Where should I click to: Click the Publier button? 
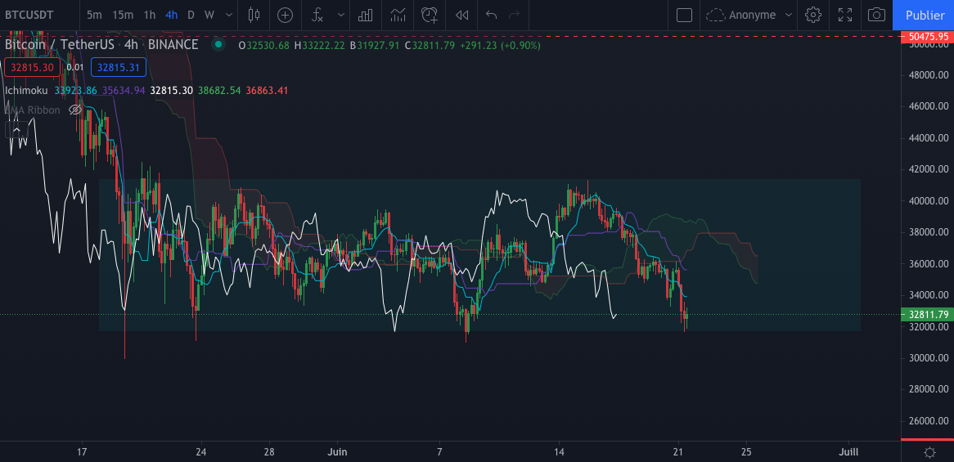click(x=924, y=15)
